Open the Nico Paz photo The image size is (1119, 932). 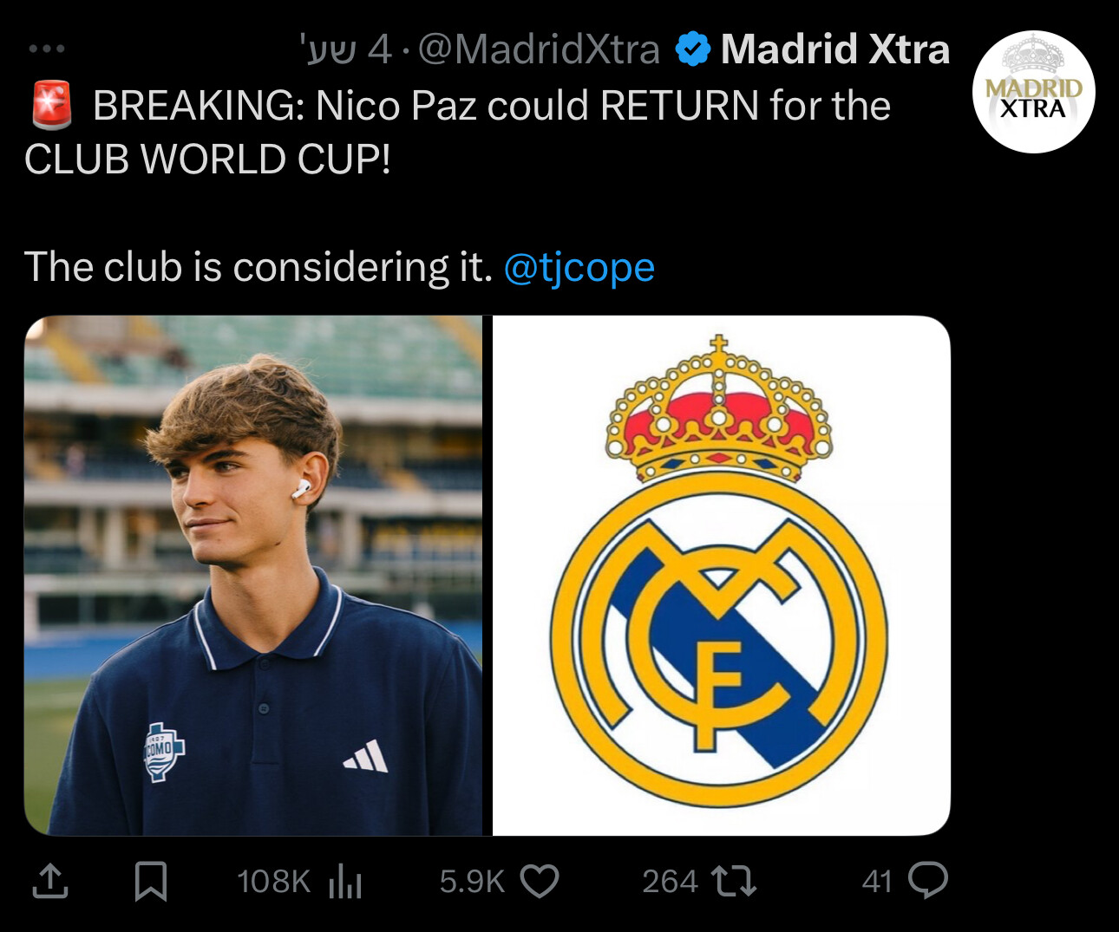[253, 576]
